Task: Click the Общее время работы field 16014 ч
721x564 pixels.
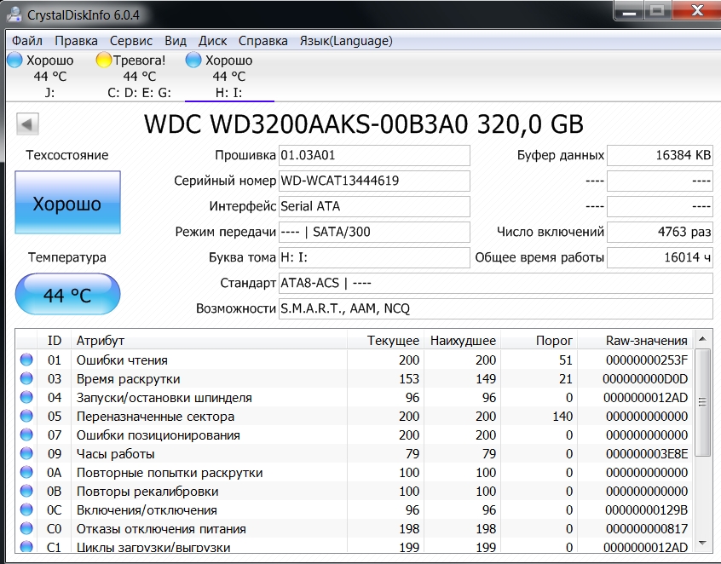Action: point(660,257)
